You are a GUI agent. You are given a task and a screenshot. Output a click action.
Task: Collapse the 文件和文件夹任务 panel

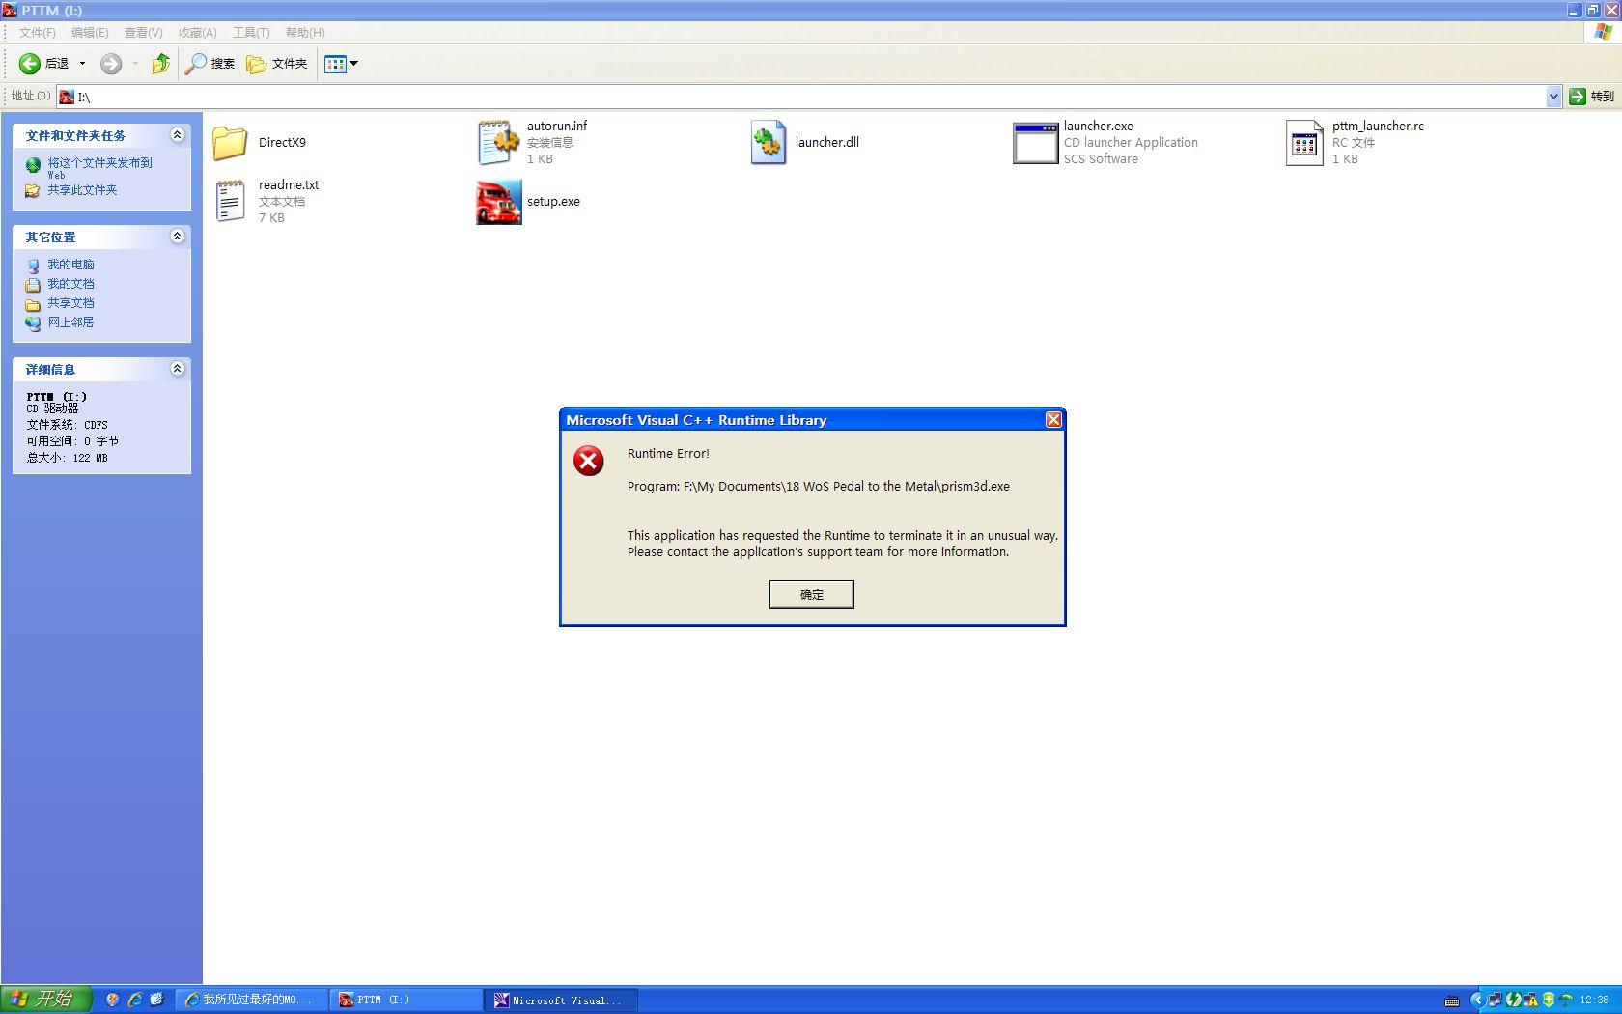point(177,135)
